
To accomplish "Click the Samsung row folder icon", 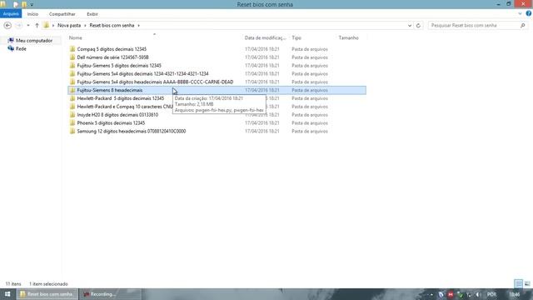I will point(72,131).
